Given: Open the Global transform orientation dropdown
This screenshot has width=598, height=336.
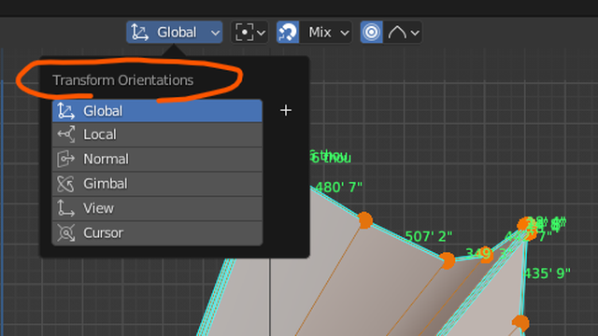Looking at the screenshot, I should tap(175, 33).
